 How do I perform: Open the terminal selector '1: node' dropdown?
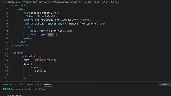tap(165, 85)
